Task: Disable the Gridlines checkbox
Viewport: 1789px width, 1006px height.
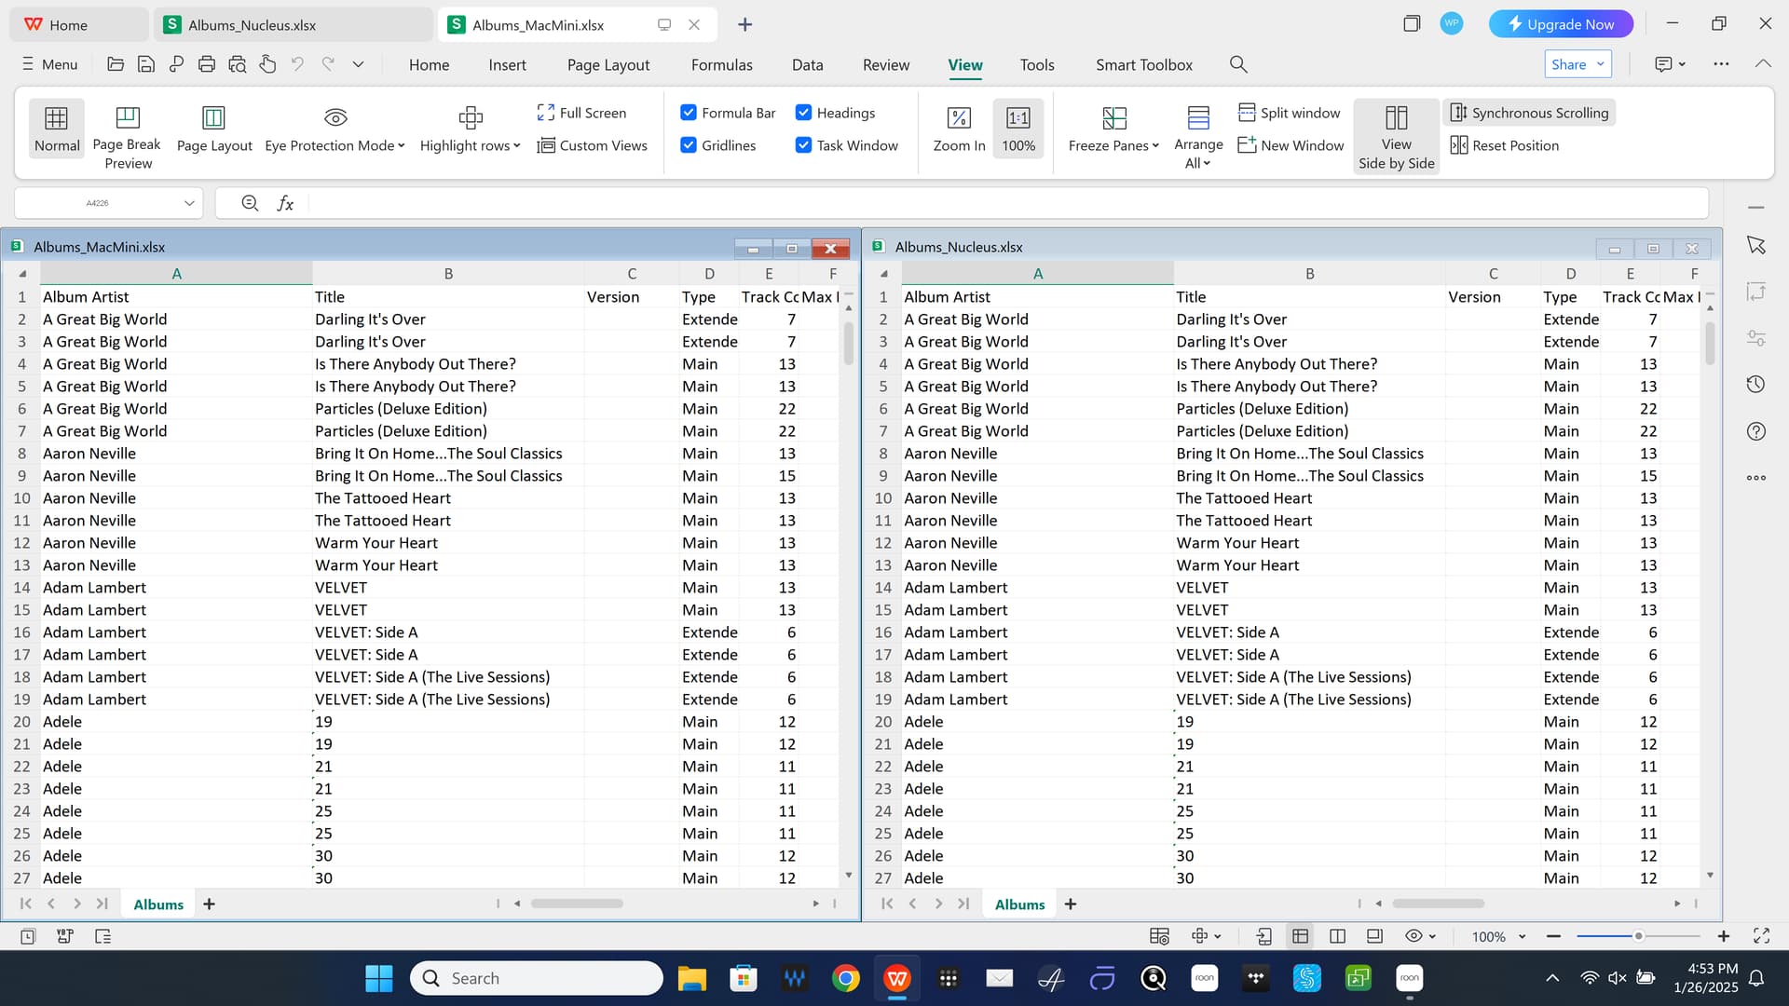Action: click(689, 145)
